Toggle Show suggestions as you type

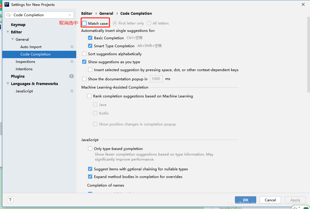84,62
